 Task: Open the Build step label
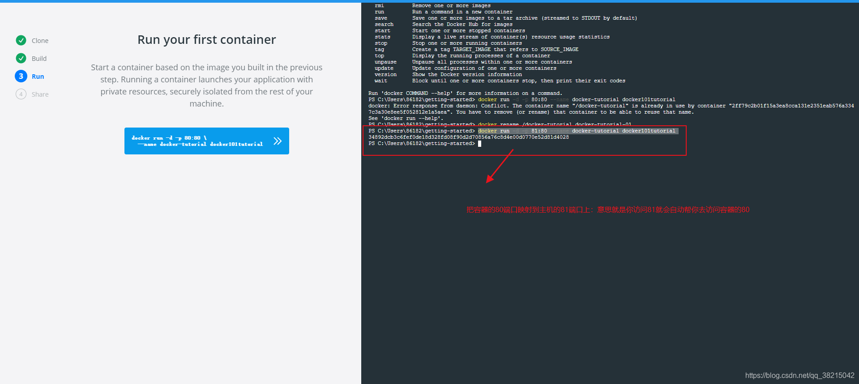click(39, 59)
